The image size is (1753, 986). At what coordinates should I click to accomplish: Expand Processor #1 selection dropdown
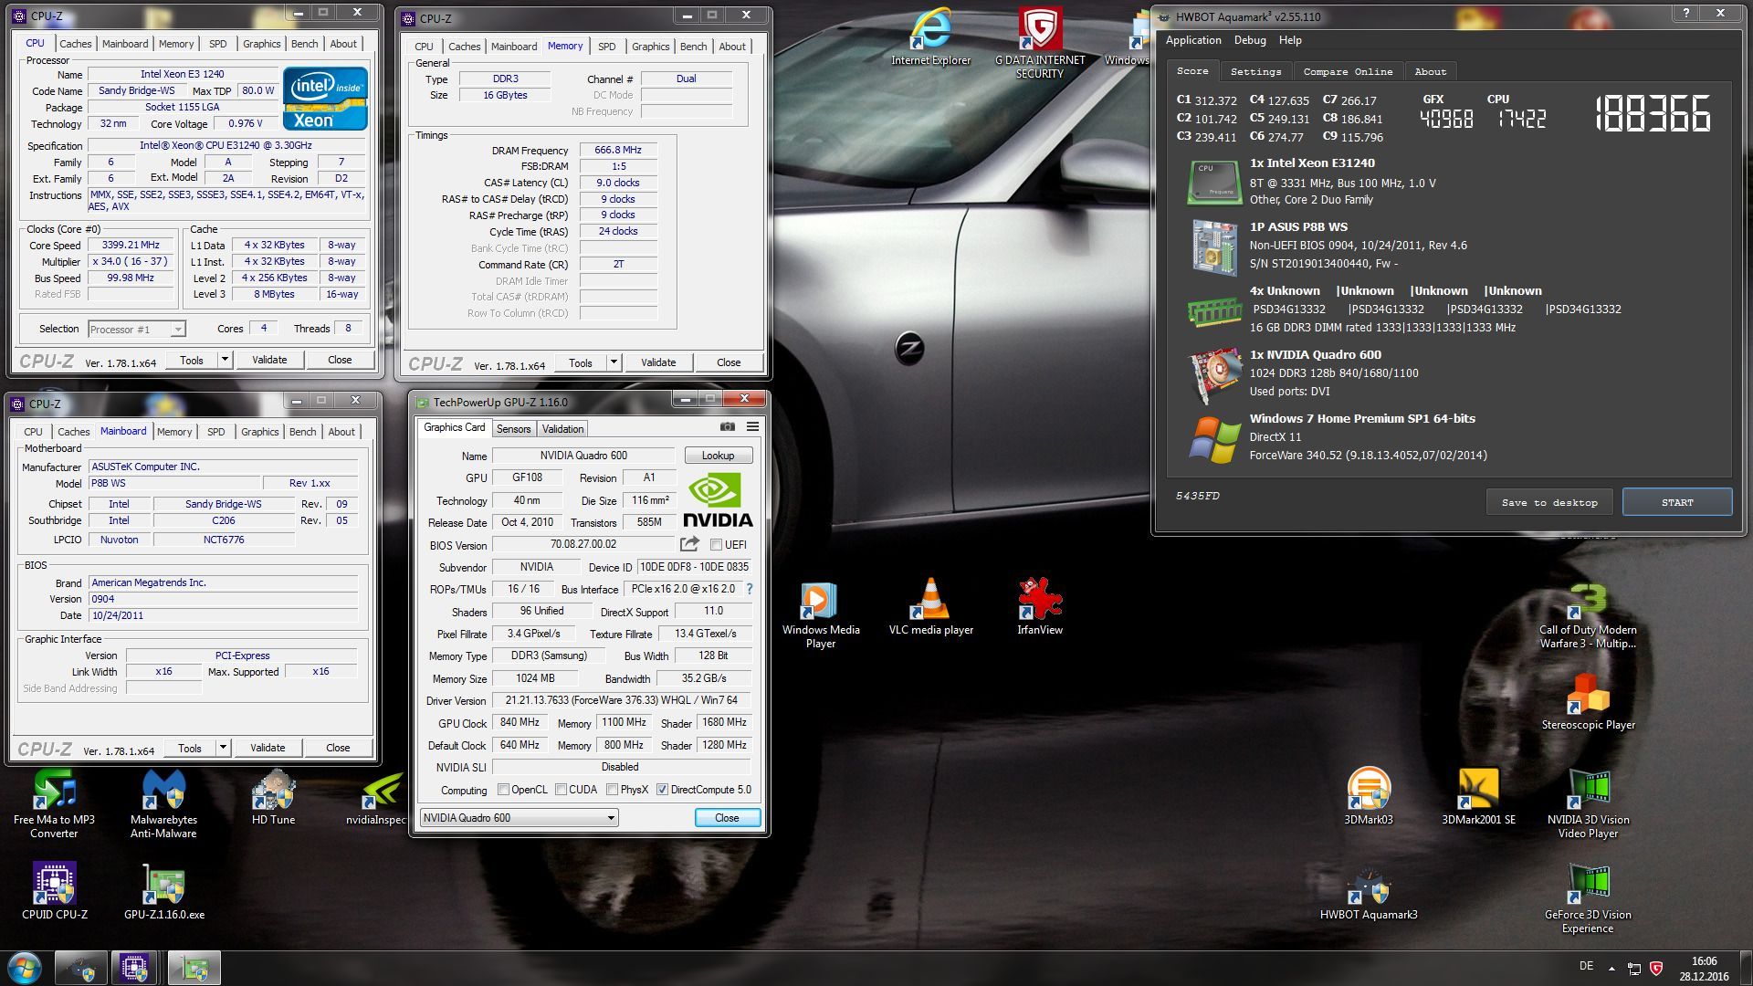click(x=177, y=329)
